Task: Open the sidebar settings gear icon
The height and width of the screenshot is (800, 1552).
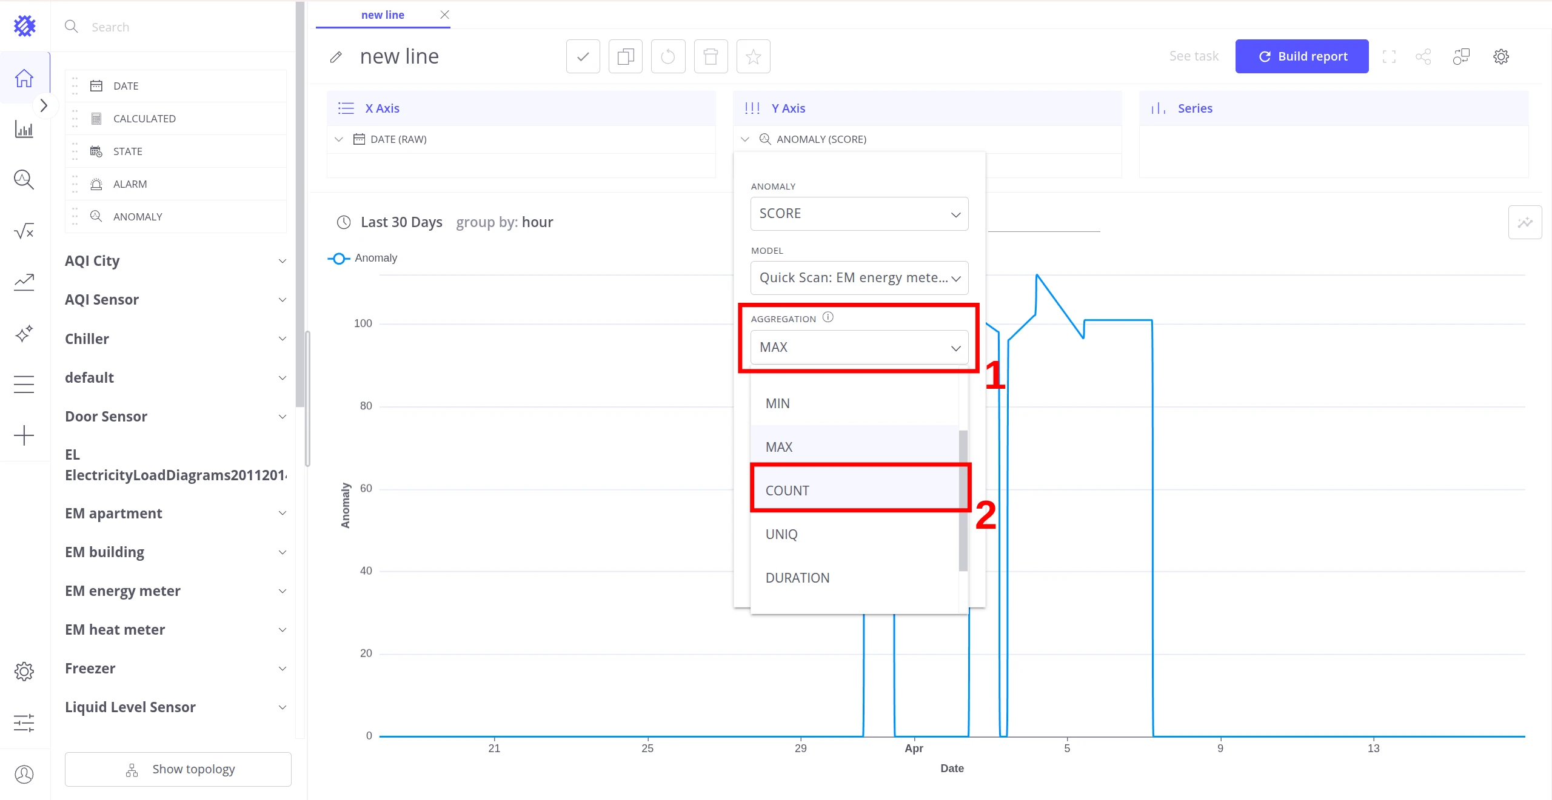Action: point(24,671)
